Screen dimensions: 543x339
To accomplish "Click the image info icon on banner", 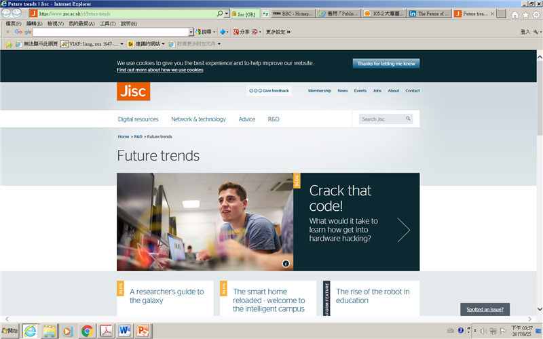I will click(286, 263).
